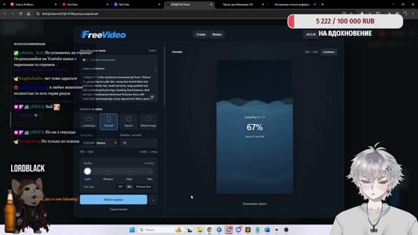Image resolution: width=418 pixels, height=235 pixels.
Task: Click Download report below preview
Action: (255, 204)
